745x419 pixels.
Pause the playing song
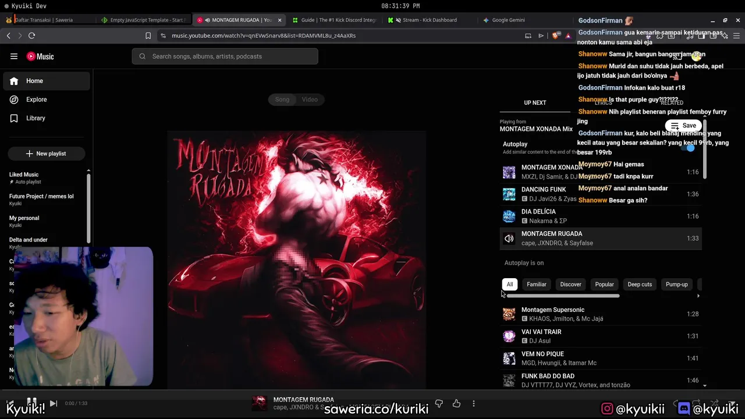click(x=32, y=403)
